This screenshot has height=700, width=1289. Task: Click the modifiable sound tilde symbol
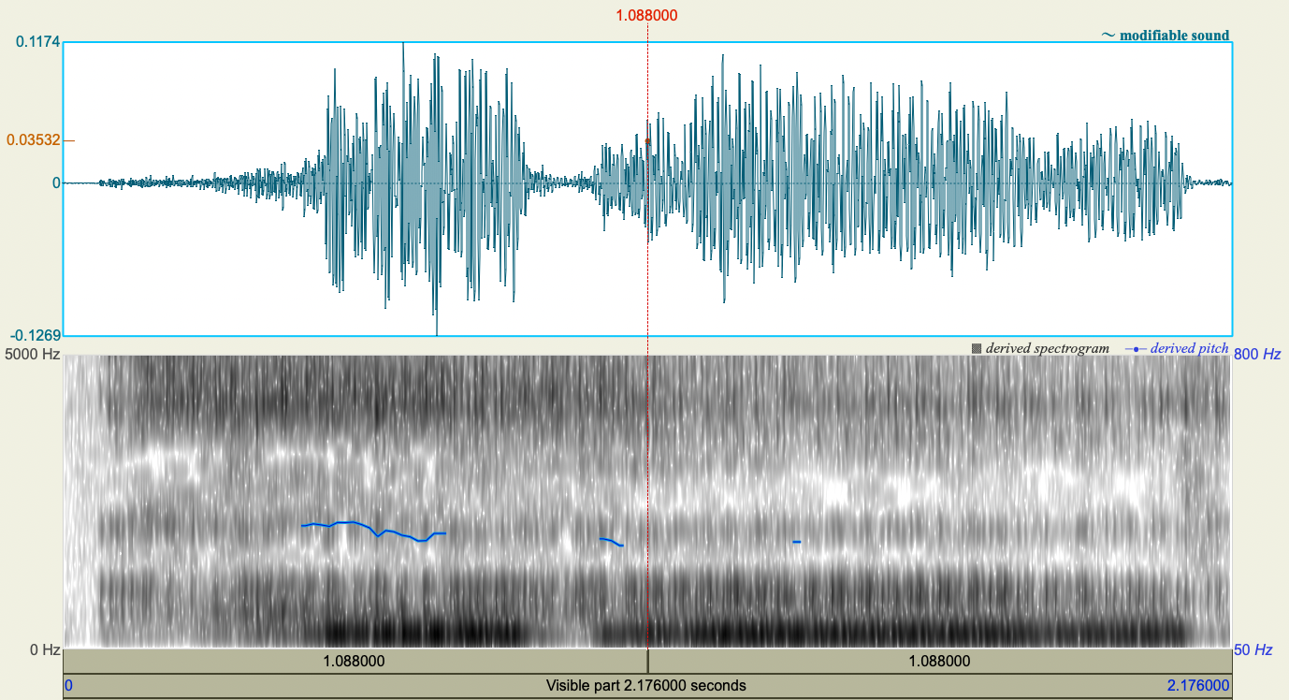pyautogui.click(x=1108, y=35)
